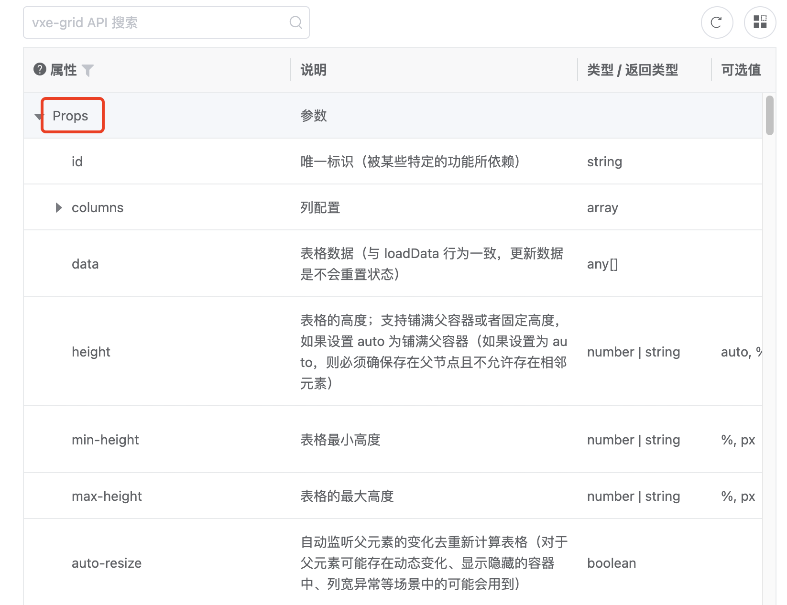The width and height of the screenshot is (787, 605).
Task: Click the disclosure triangle before Props
Action: point(38,116)
